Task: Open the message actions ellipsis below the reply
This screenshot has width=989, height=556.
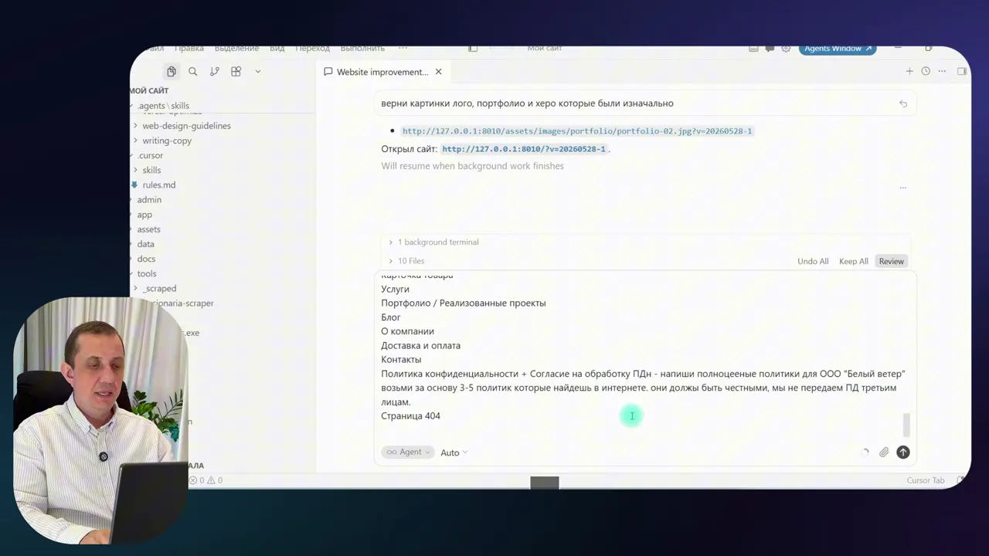Action: 902,188
